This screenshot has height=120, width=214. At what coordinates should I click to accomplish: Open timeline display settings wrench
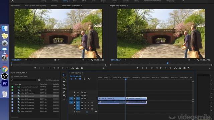89,79
